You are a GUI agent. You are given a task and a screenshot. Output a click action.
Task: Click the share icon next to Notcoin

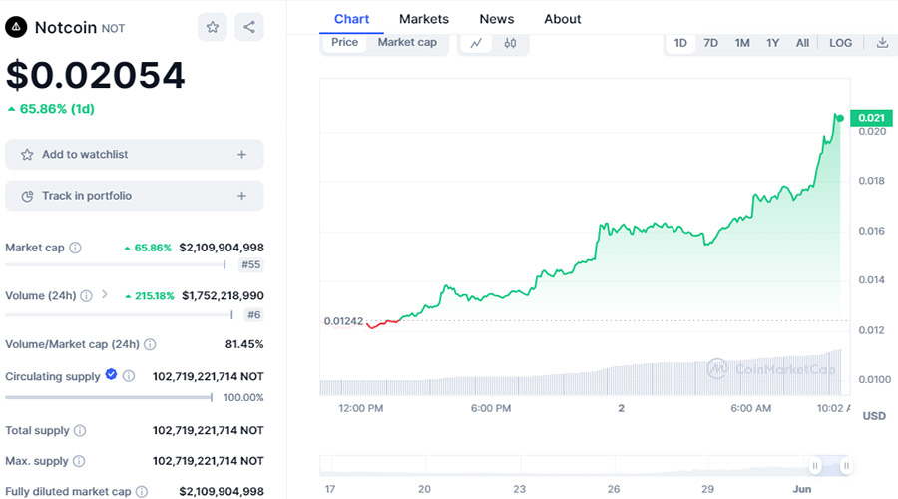click(x=249, y=28)
